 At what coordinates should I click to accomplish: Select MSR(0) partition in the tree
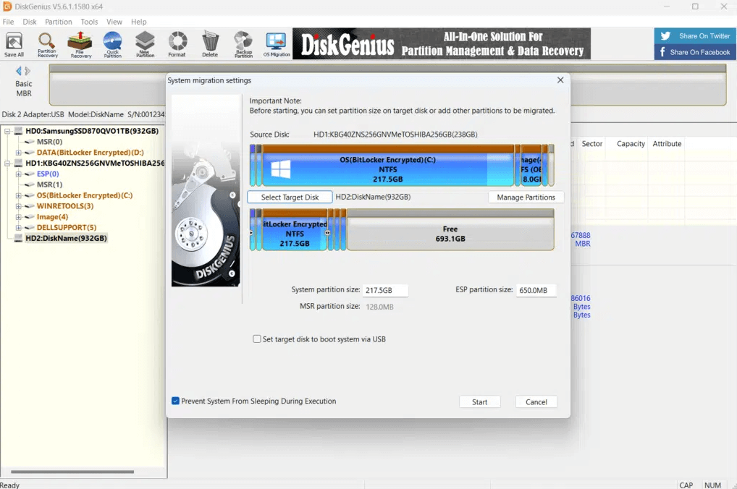coord(49,142)
